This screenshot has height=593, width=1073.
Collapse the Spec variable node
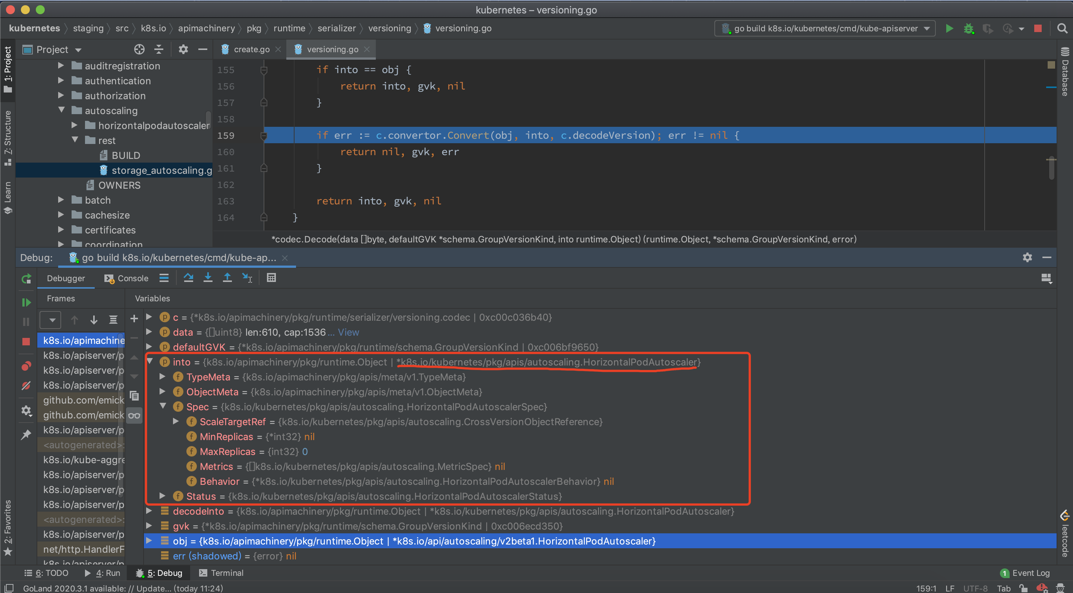[163, 406]
